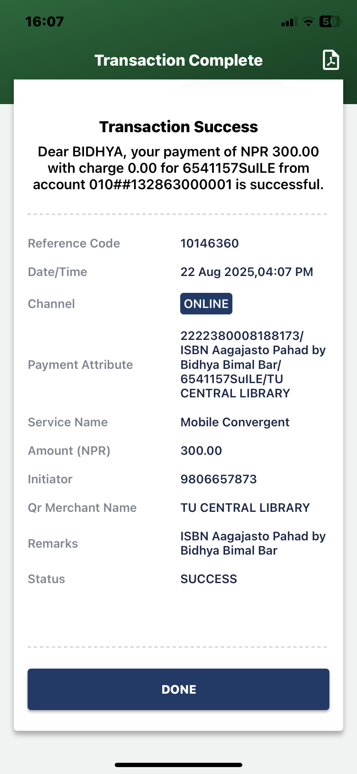This screenshot has height=774, width=357.
Task: Tap the SUCCESS status value
Action: 209,579
